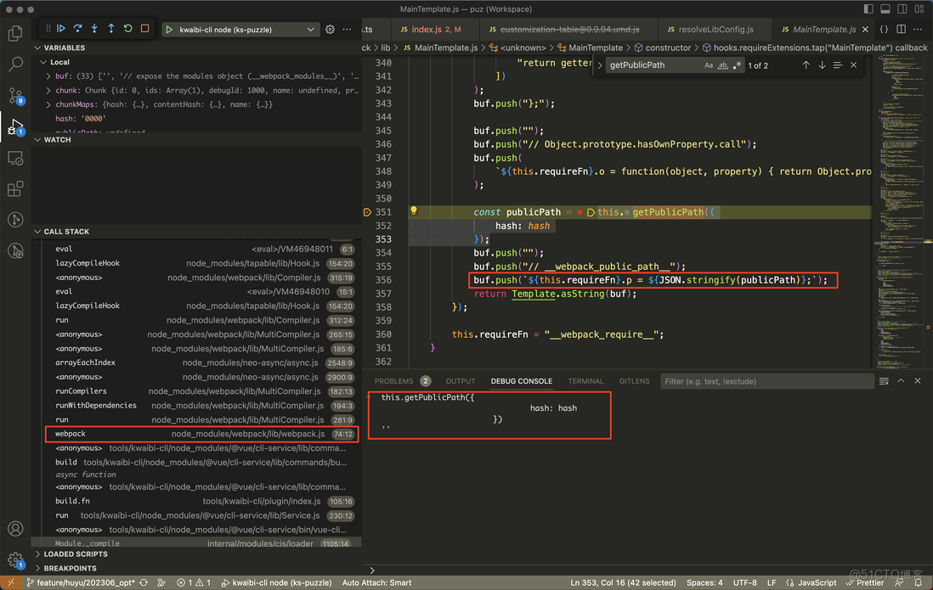933x590 pixels.
Task: Stop the debug session
Action: point(145,28)
